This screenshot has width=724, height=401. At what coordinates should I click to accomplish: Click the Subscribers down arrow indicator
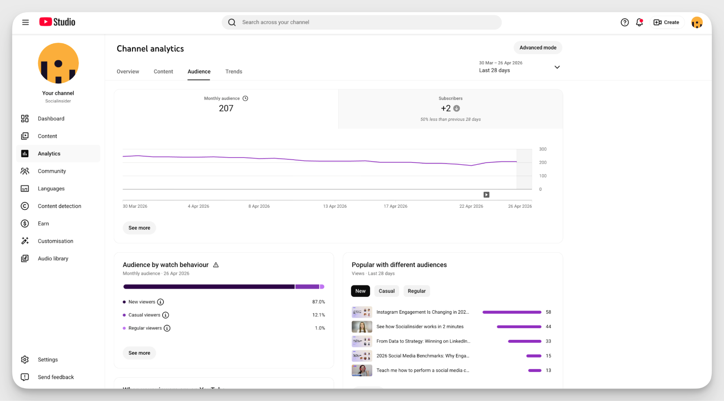click(457, 109)
